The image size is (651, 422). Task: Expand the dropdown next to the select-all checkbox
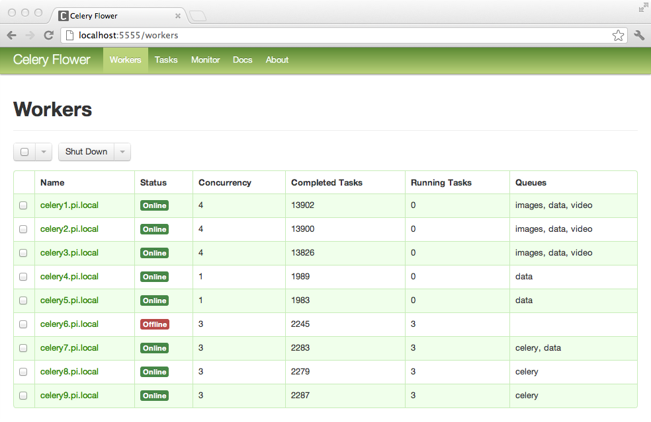[x=42, y=151]
